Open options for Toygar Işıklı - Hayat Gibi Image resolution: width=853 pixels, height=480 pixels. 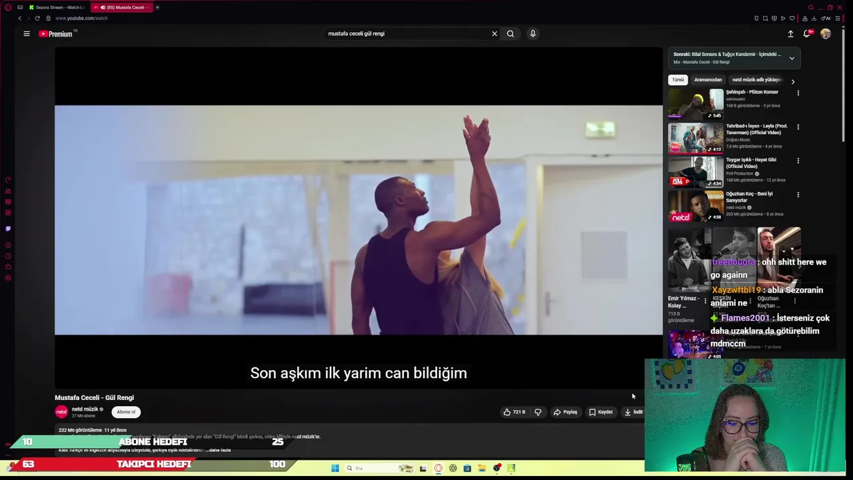(798, 161)
